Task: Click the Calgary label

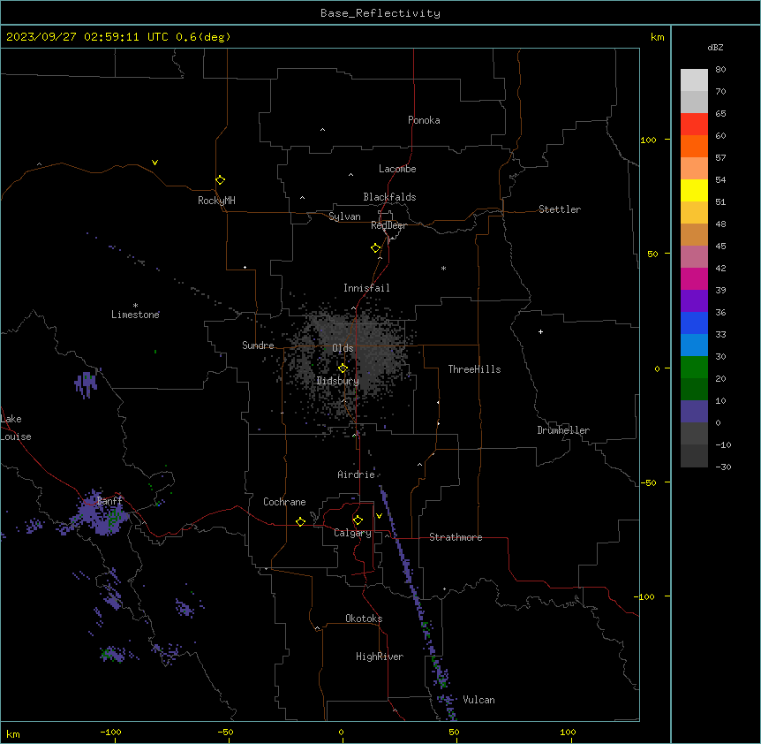Action: pyautogui.click(x=352, y=533)
